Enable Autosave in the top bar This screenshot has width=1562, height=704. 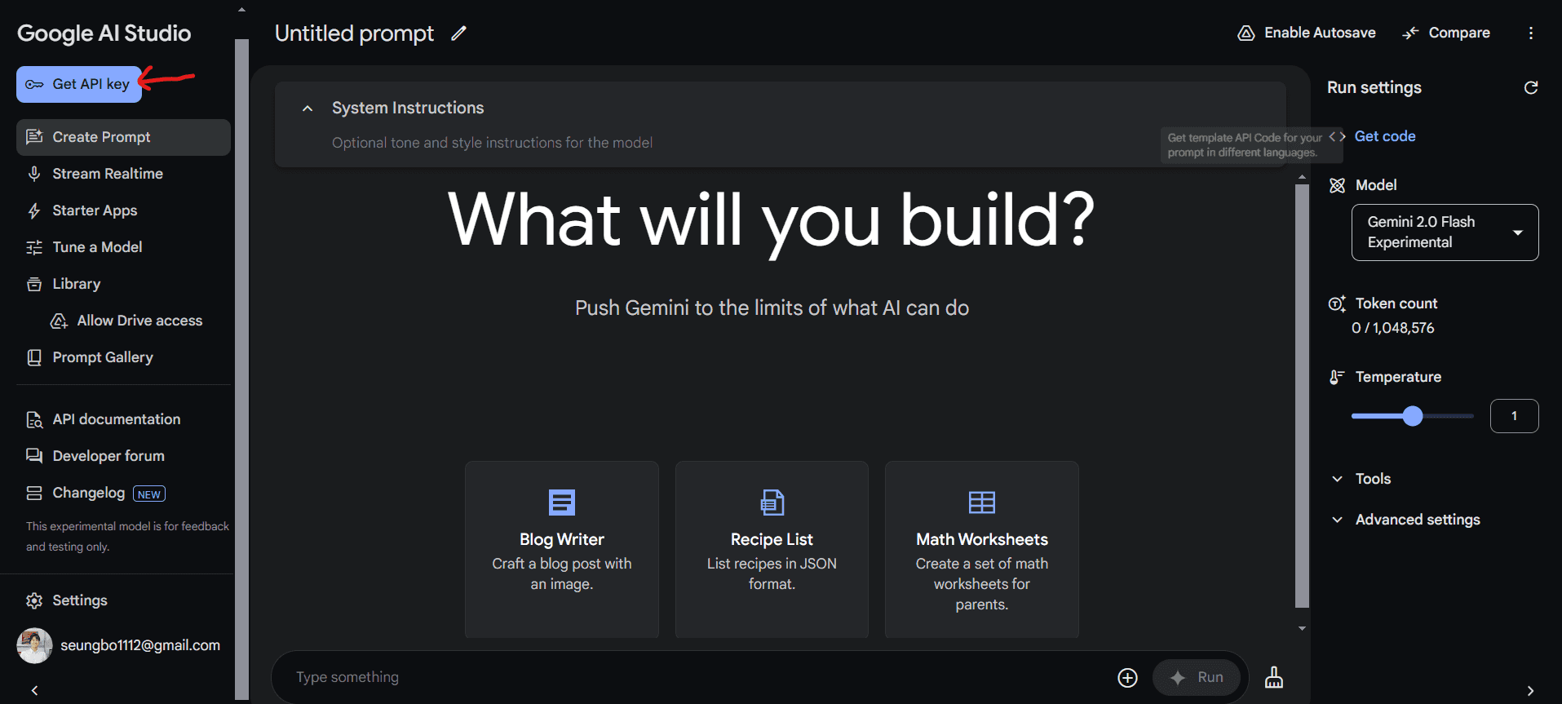pyautogui.click(x=1307, y=33)
